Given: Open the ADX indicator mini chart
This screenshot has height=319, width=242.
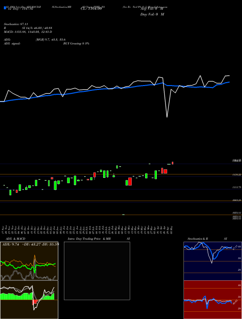Looking at the screenshot, I should tap(29, 261).
